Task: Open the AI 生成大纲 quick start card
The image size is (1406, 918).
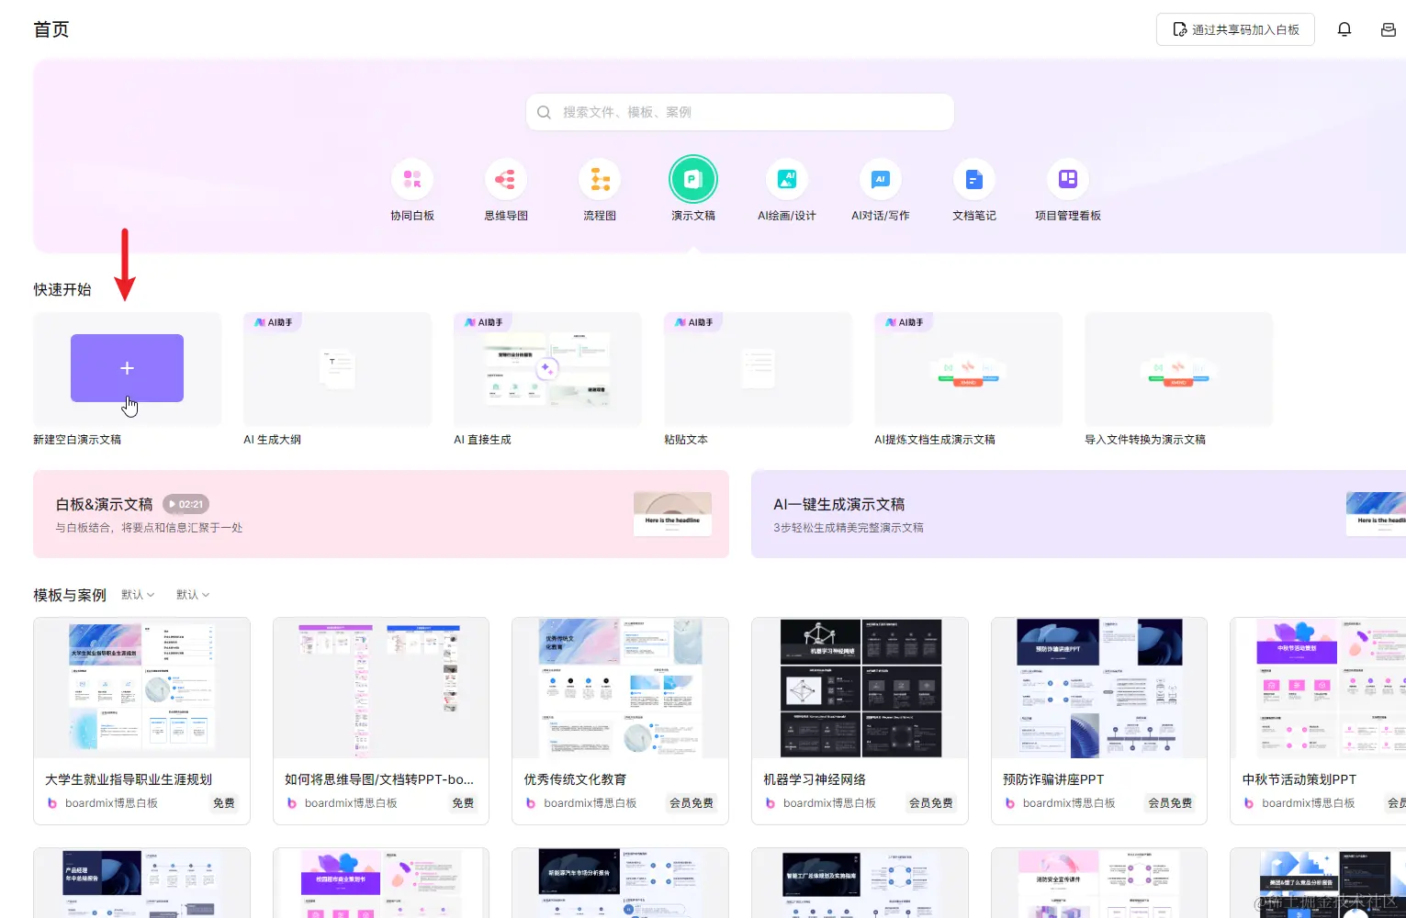Action: 337,368
